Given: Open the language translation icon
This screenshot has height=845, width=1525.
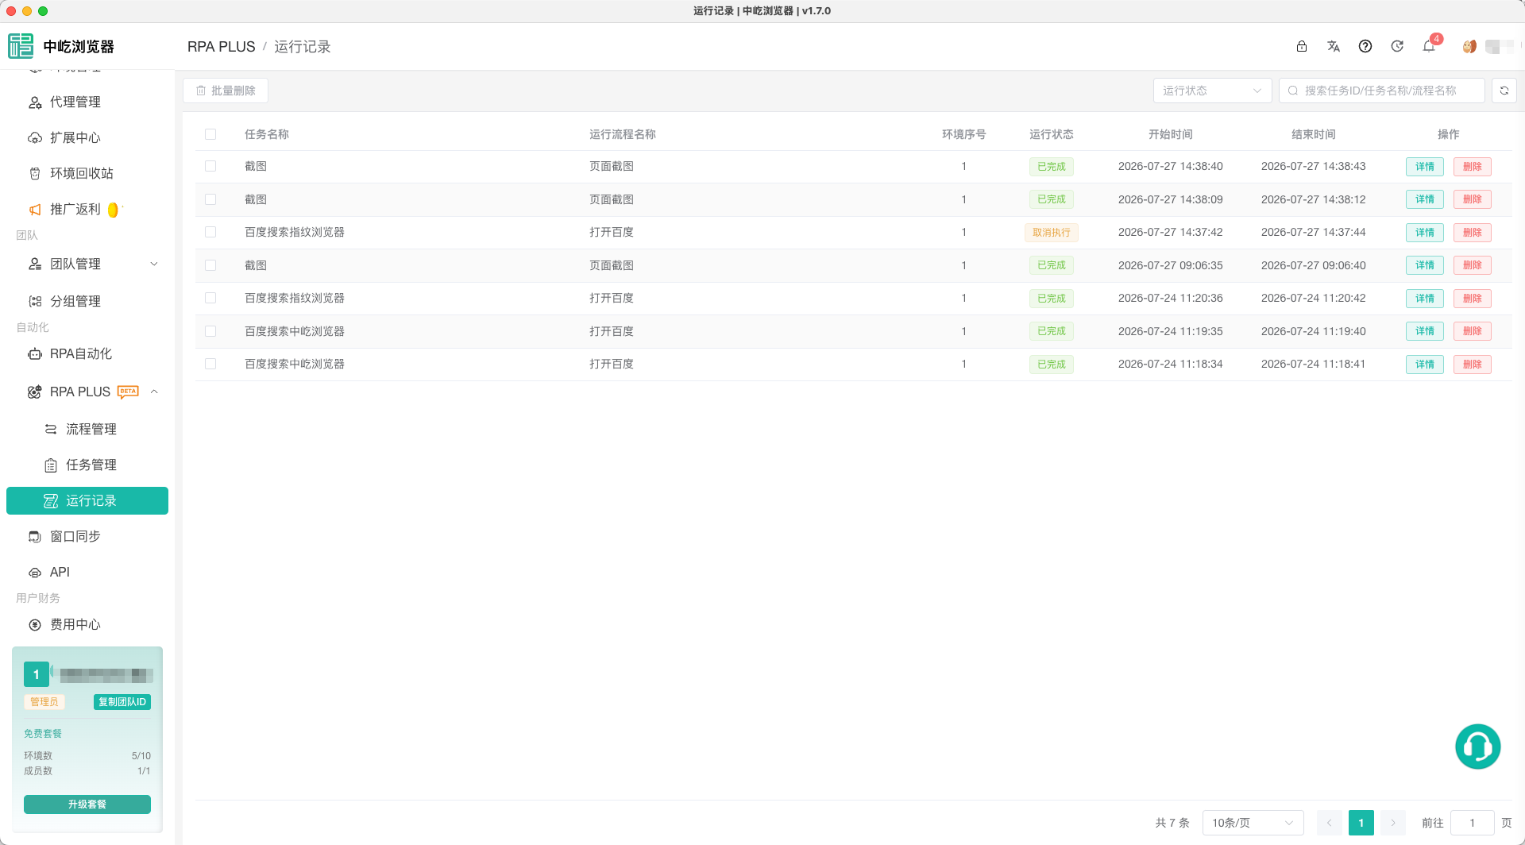Looking at the screenshot, I should click(1334, 46).
